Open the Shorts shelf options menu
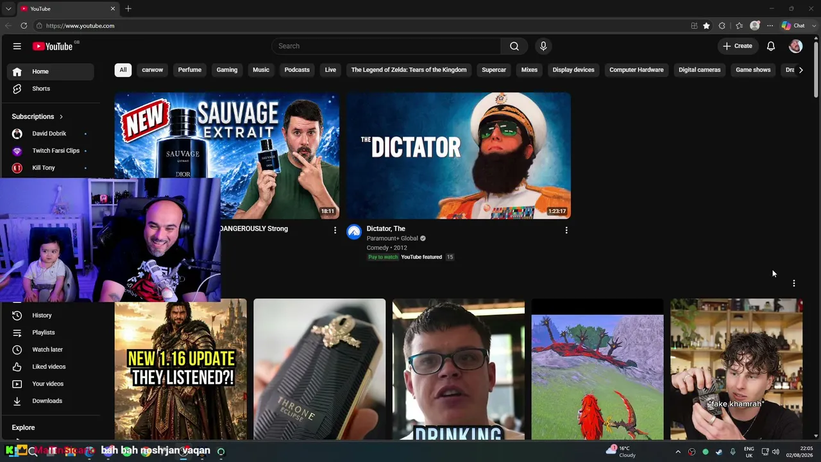The image size is (821, 462). tap(794, 283)
